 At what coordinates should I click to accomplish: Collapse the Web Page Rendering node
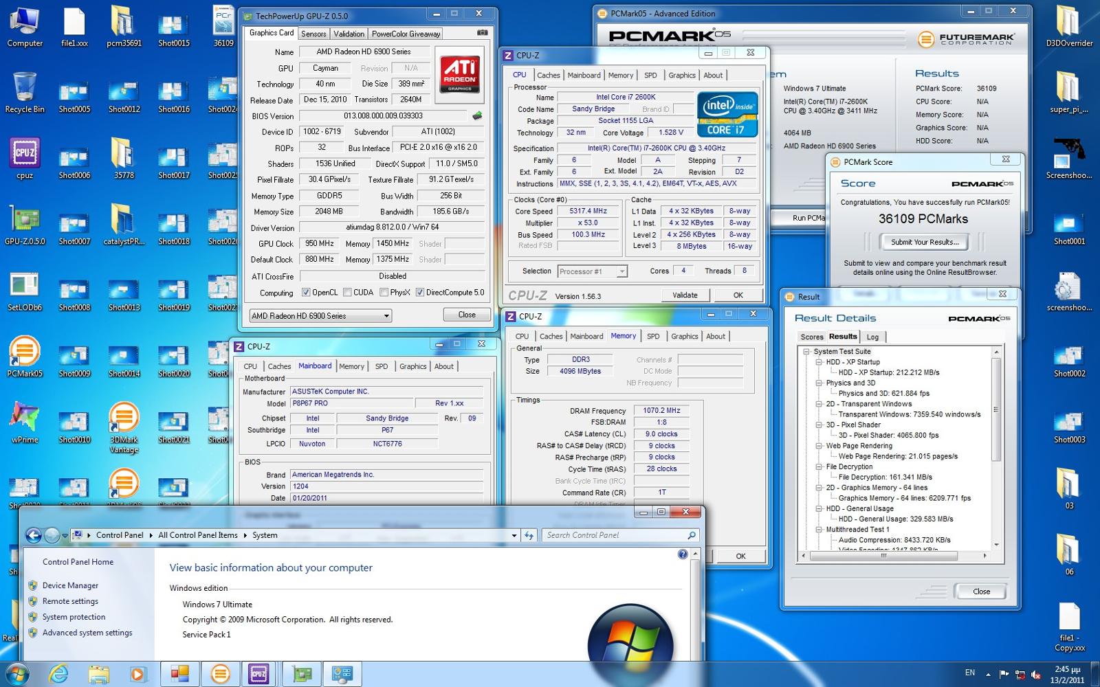pyautogui.click(x=819, y=446)
